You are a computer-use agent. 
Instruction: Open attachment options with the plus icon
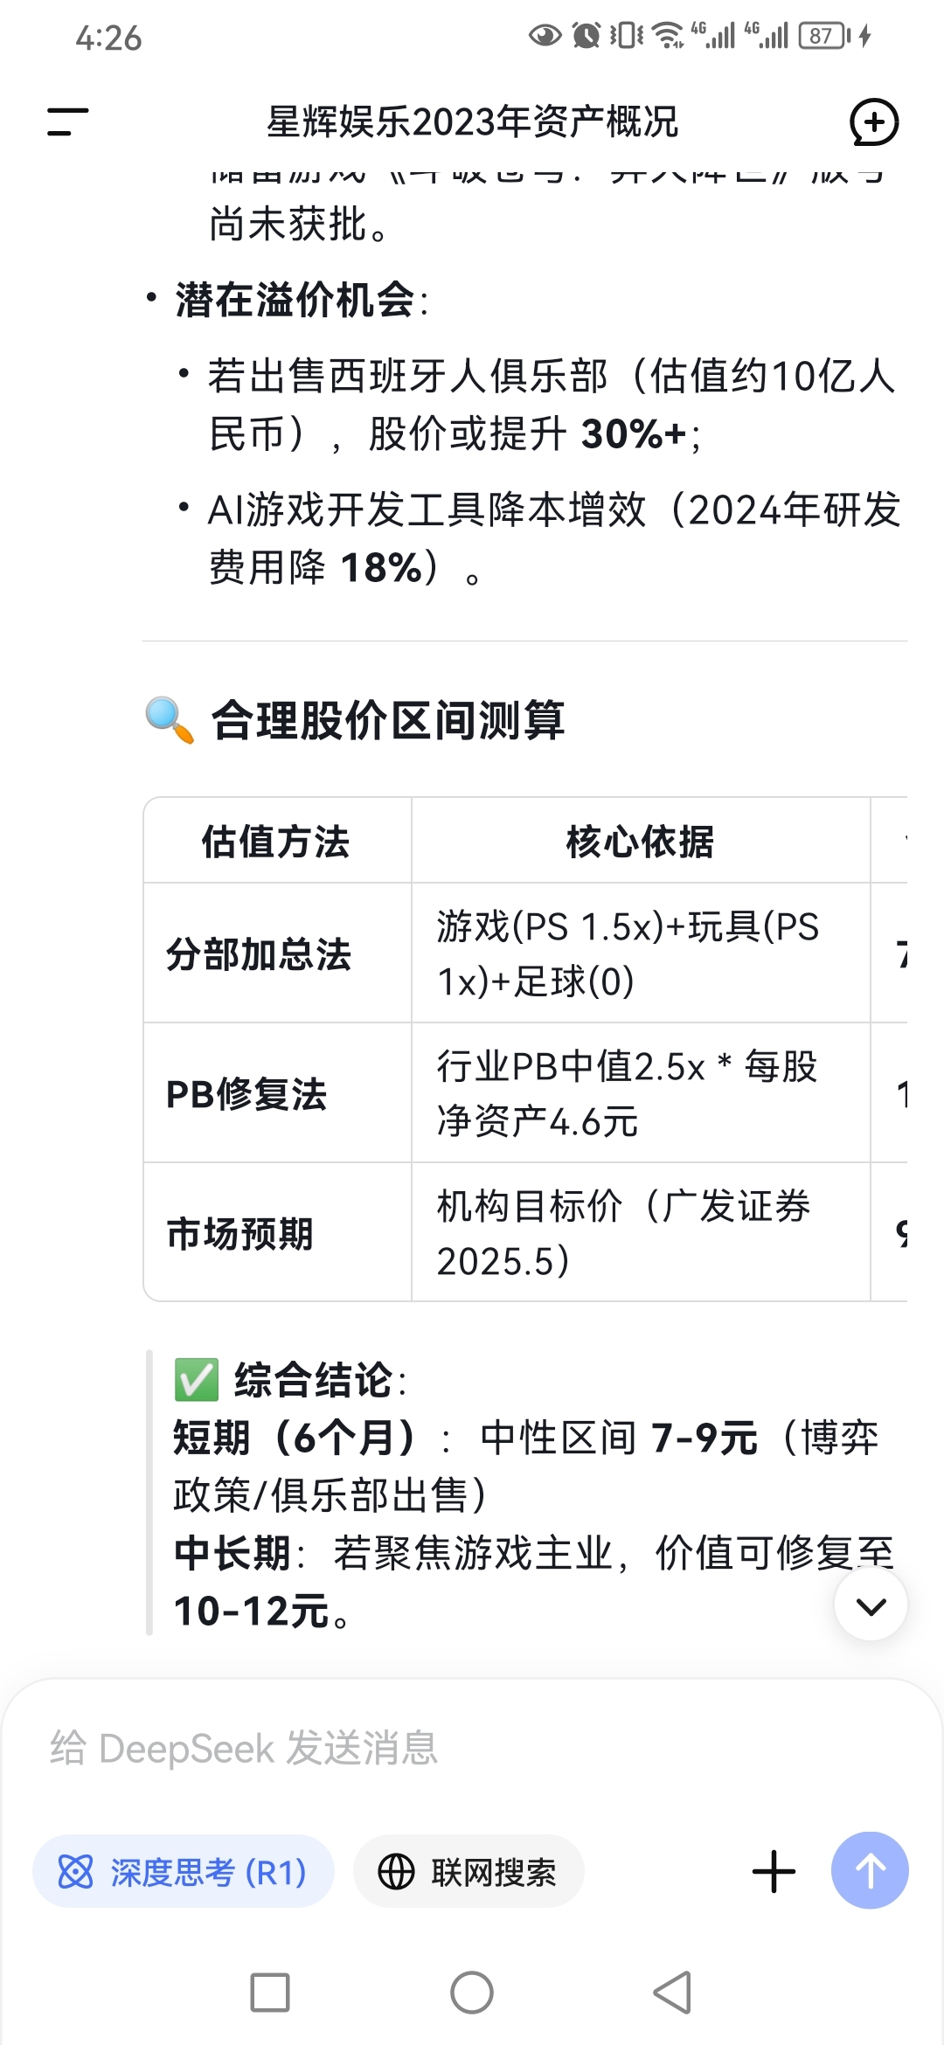(774, 1871)
